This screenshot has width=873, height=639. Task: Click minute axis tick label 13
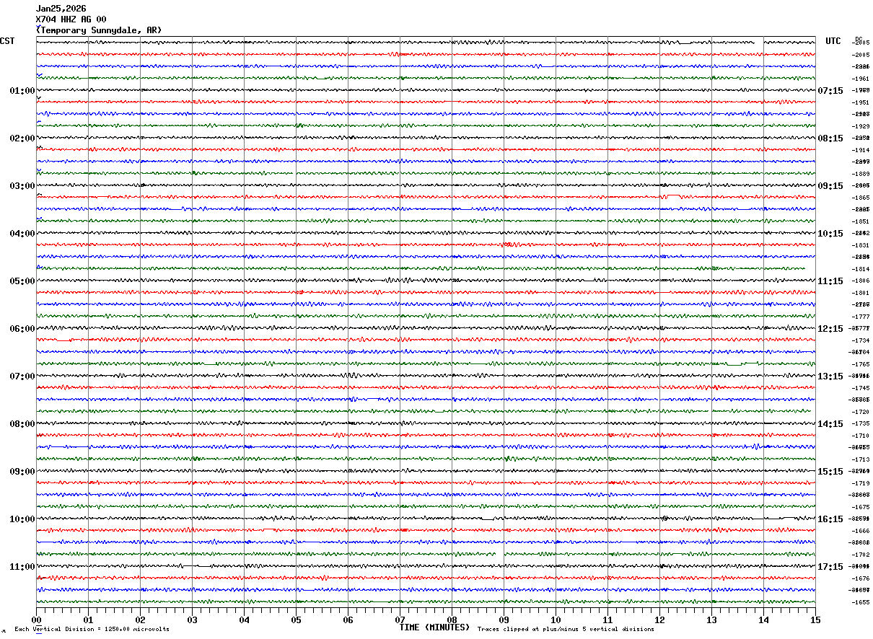711,620
